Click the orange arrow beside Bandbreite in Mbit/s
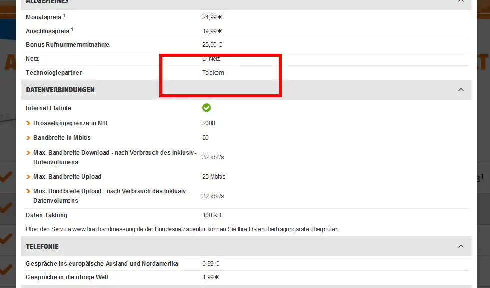This screenshot has width=490, height=288. tap(28, 138)
